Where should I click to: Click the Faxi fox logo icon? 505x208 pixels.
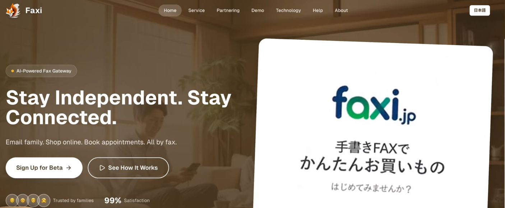(13, 10)
